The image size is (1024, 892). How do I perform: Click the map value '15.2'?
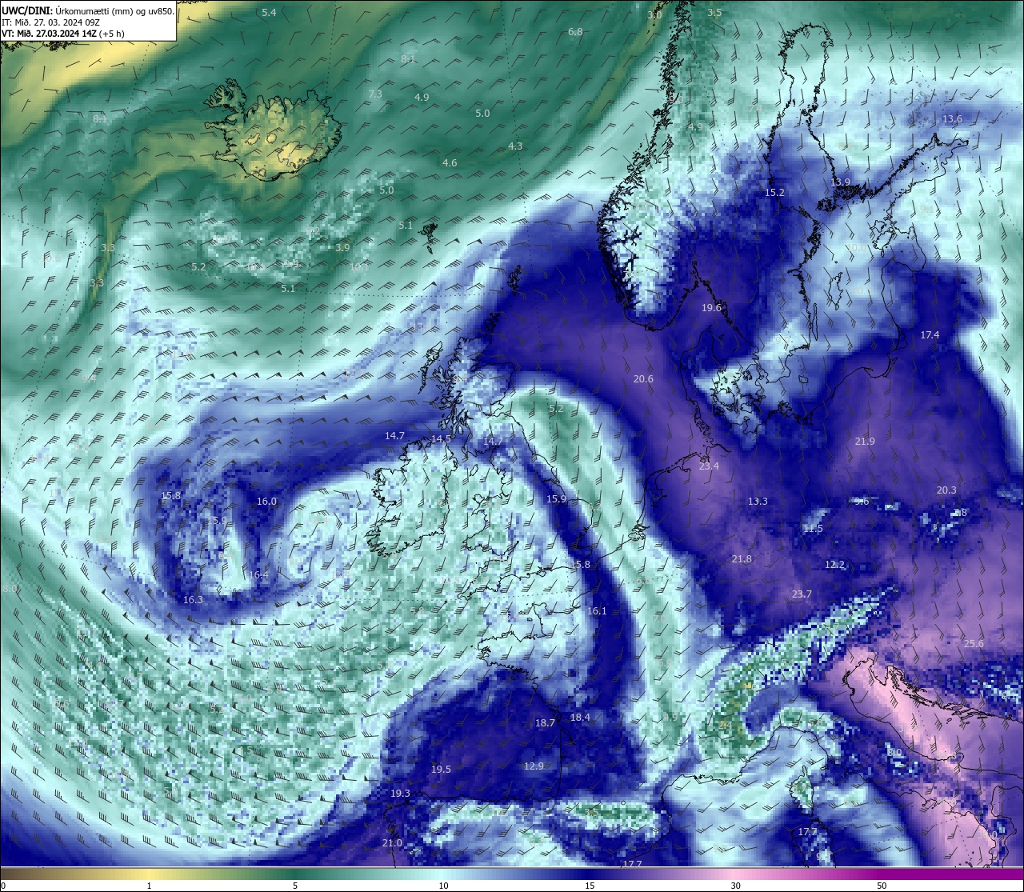(x=774, y=193)
